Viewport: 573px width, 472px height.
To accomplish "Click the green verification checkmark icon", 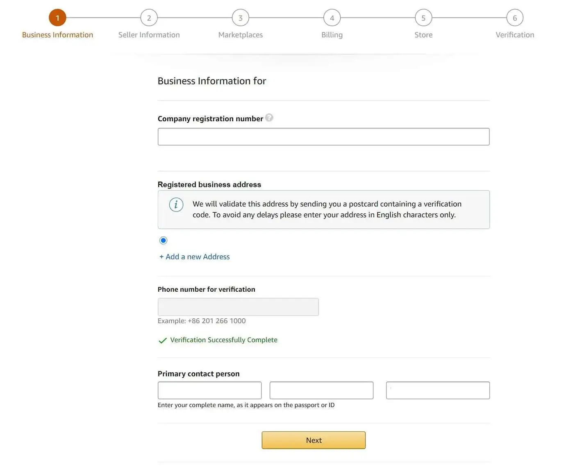I will 162,340.
